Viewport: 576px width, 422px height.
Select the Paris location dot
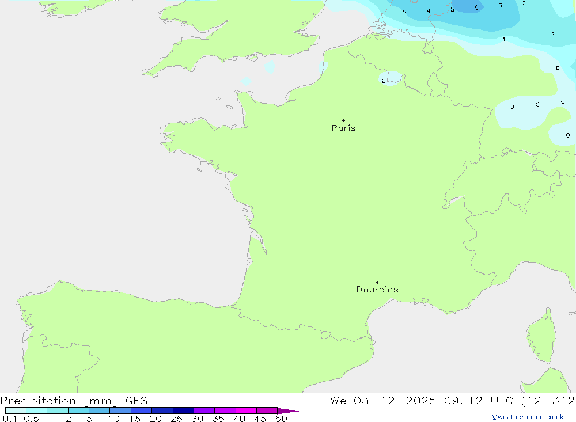[x=343, y=120]
